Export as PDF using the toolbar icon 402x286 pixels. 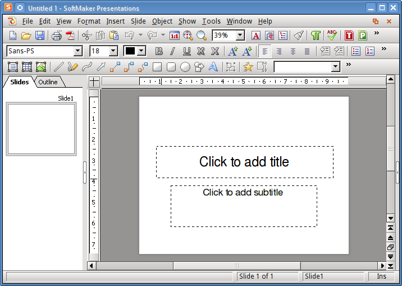point(70,35)
